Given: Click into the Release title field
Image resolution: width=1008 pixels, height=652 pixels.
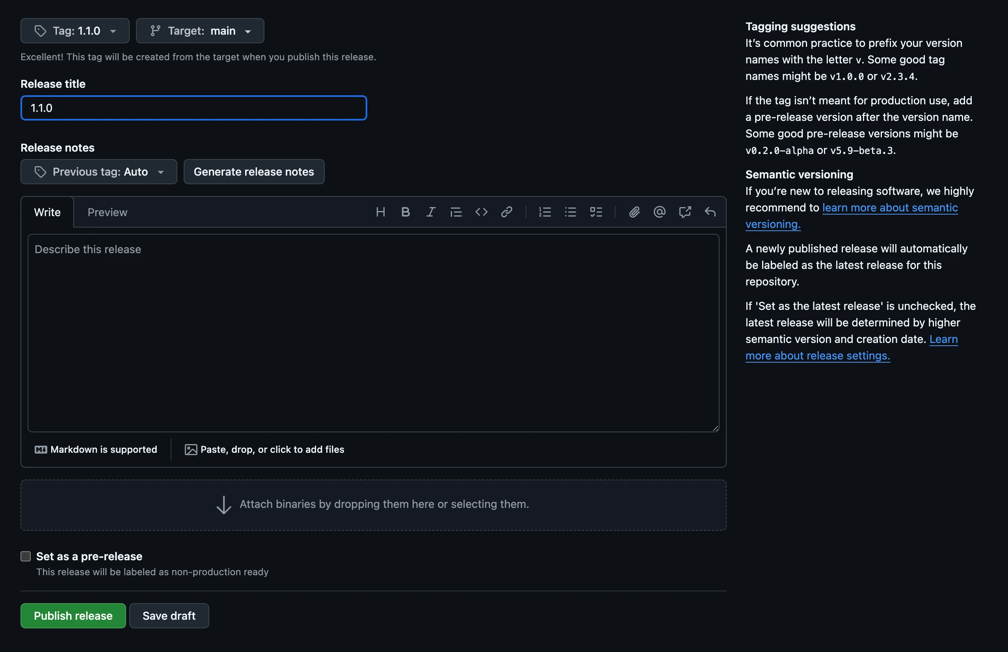Looking at the screenshot, I should [x=193, y=108].
